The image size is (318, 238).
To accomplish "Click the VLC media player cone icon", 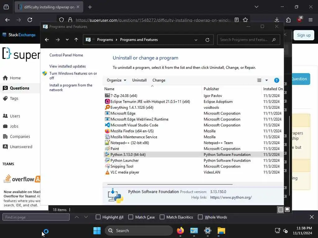I will (x=107, y=172).
